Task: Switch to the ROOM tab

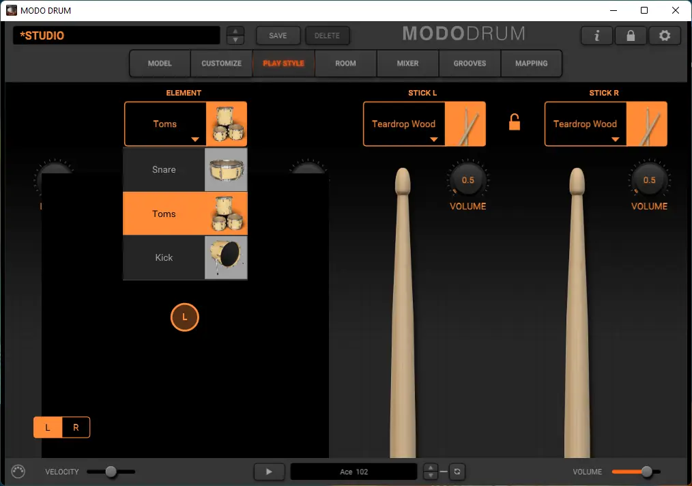Action: point(345,63)
